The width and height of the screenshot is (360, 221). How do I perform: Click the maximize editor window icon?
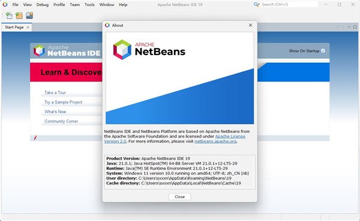355,27
